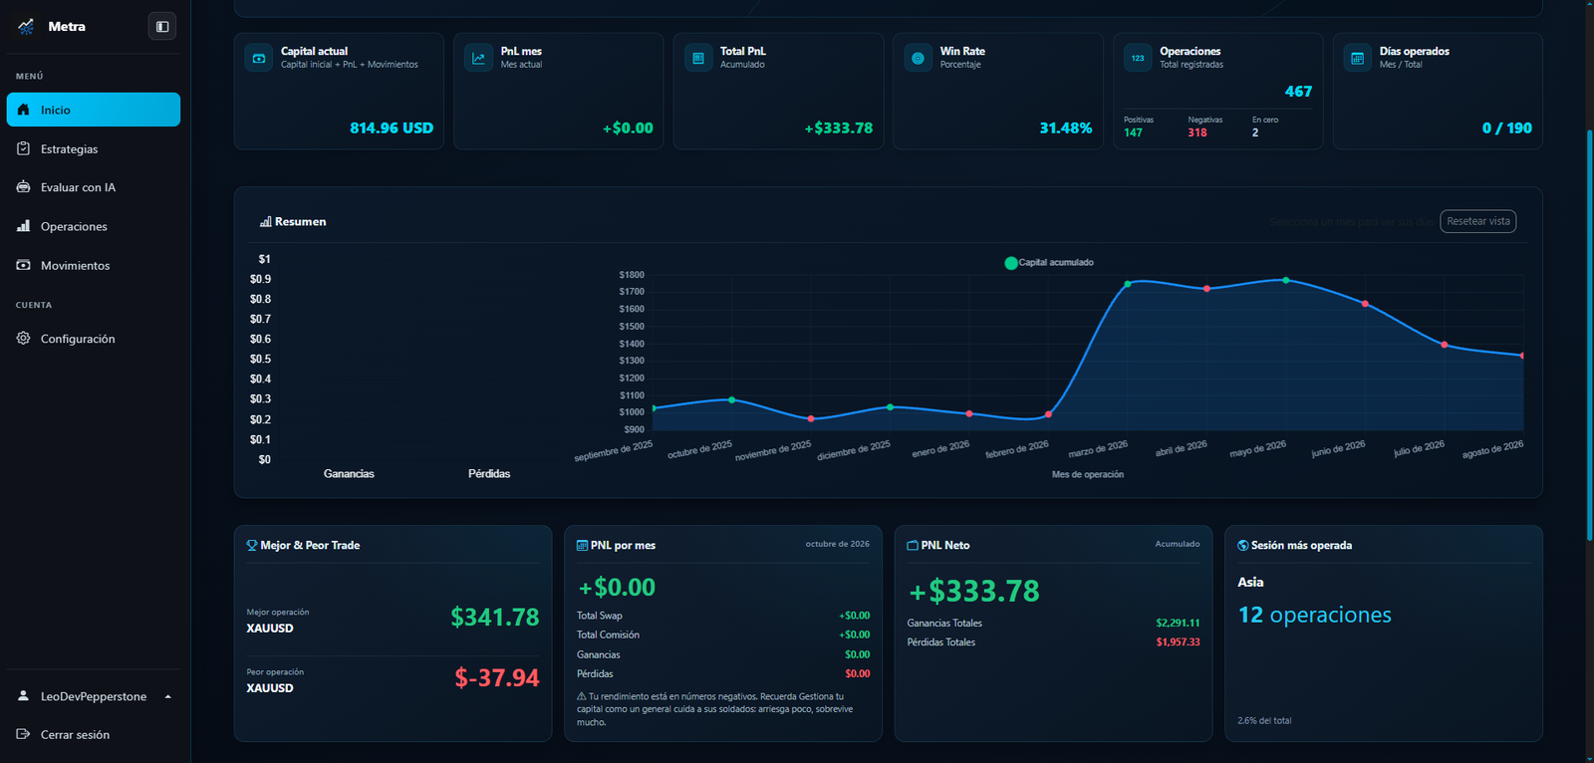Open Operaciones in the sidebar menu
The image size is (1594, 763).
[x=94, y=226]
